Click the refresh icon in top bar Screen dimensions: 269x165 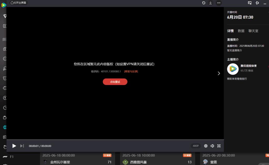coord(204,3)
